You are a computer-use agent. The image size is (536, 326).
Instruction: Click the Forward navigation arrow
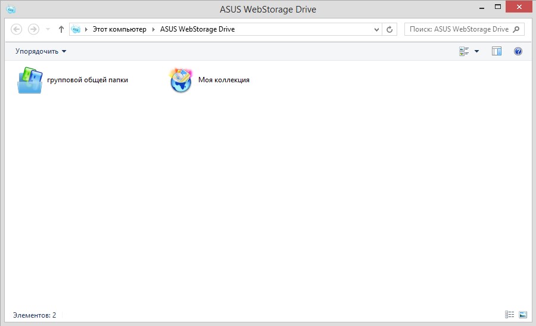(33, 29)
